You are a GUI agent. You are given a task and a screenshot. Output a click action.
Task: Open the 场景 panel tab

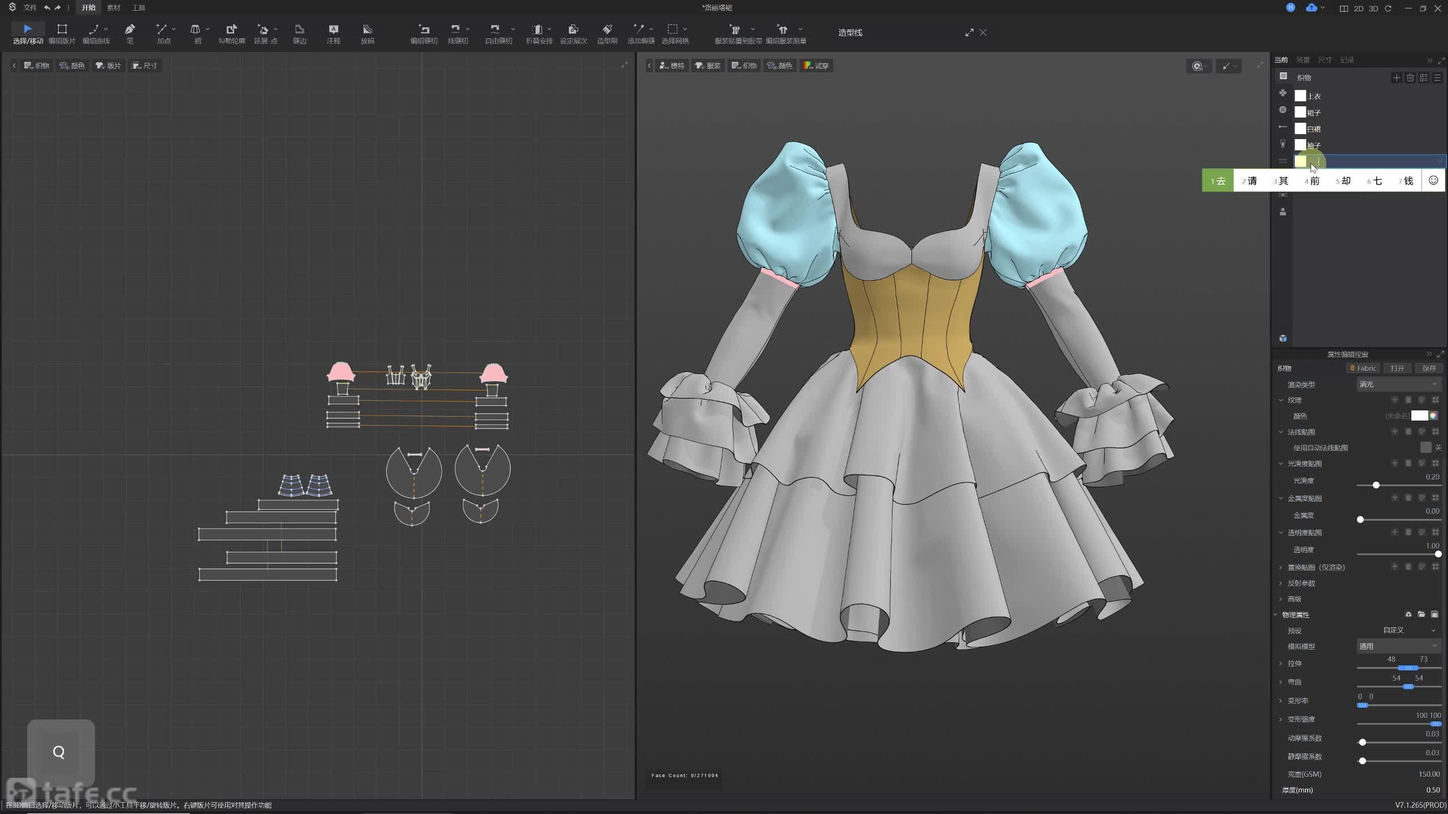click(1303, 59)
